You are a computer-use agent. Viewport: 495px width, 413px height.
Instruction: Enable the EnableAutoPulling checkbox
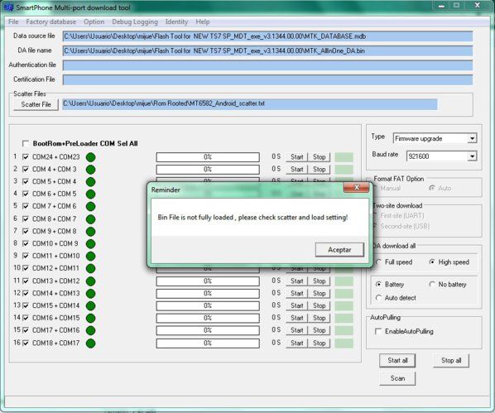[x=378, y=331]
